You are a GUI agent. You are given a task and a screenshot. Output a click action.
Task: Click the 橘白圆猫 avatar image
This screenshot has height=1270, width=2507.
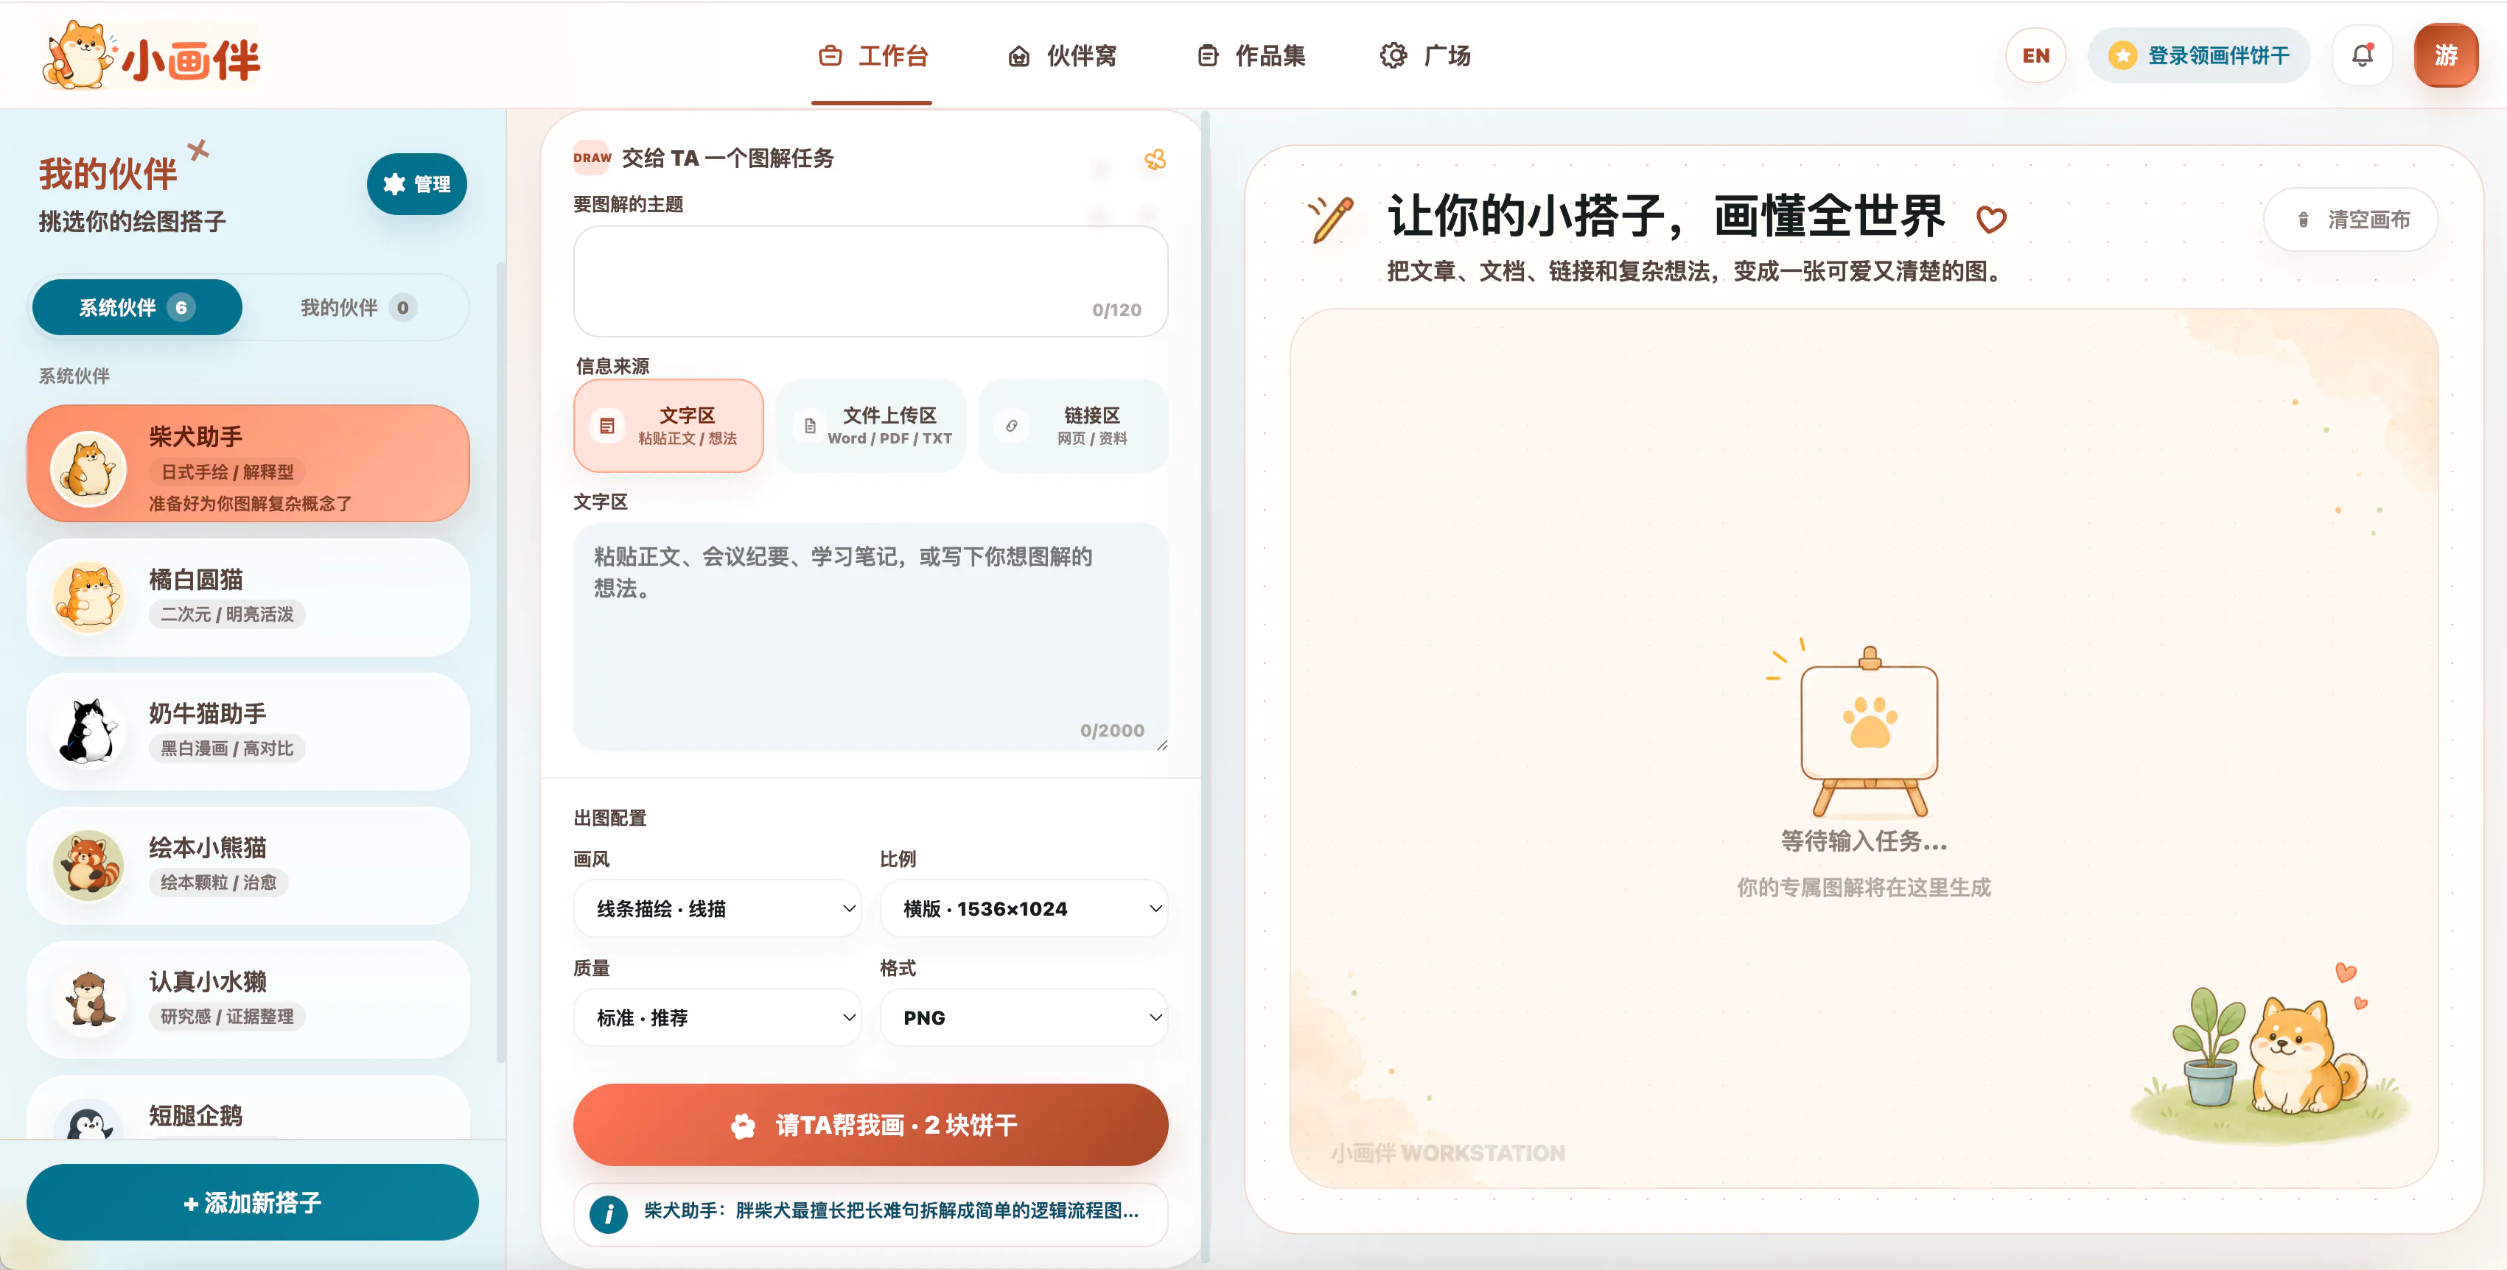click(x=88, y=597)
